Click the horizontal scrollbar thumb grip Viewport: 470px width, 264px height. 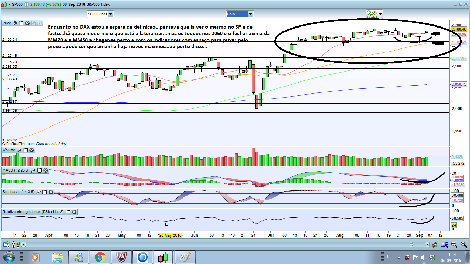411,244
